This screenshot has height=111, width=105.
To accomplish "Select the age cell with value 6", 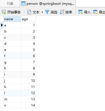I will tap(28, 56).
